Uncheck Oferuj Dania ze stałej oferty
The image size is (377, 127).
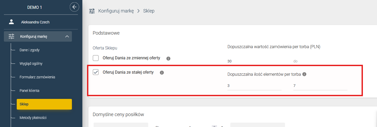coord(96,72)
